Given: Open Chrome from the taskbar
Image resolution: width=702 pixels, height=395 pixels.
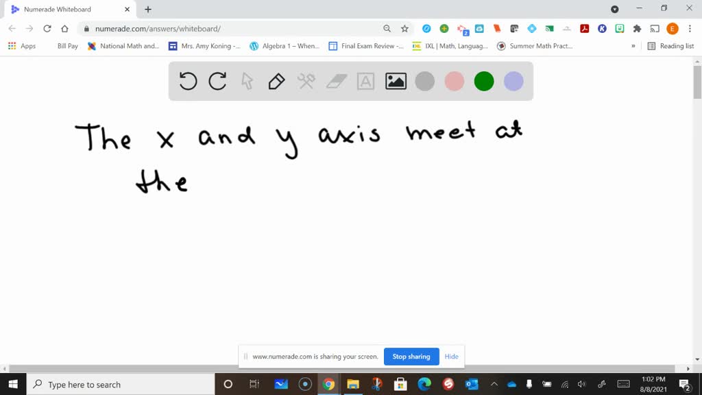Looking at the screenshot, I should click(328, 384).
